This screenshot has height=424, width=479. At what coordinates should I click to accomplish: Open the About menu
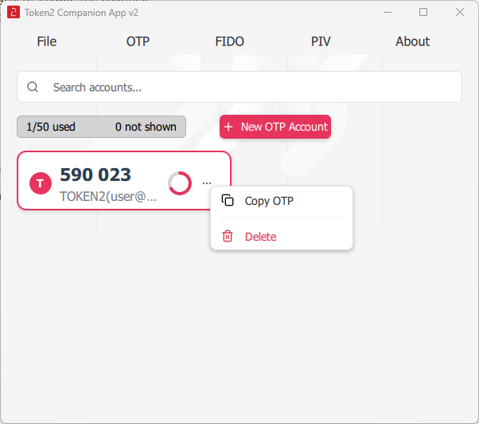pyautogui.click(x=412, y=41)
